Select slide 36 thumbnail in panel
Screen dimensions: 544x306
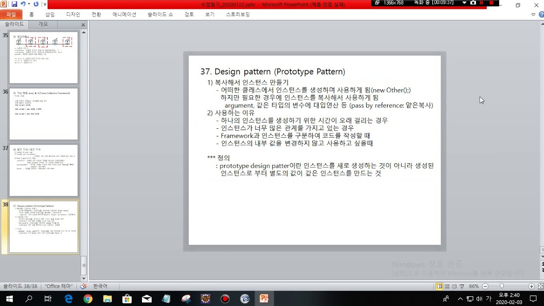[43, 114]
